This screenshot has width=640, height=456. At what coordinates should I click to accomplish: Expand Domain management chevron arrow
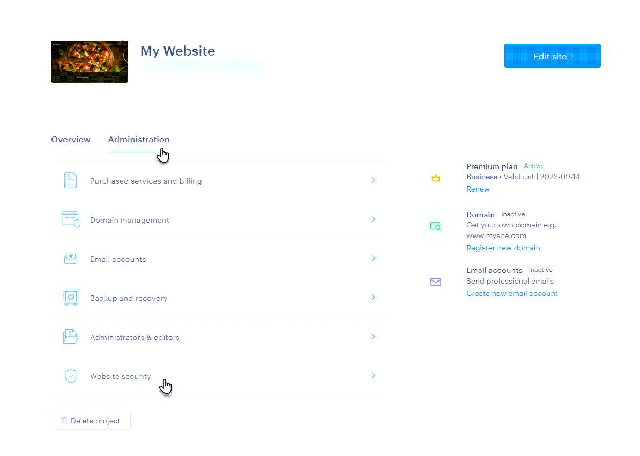coord(374,219)
